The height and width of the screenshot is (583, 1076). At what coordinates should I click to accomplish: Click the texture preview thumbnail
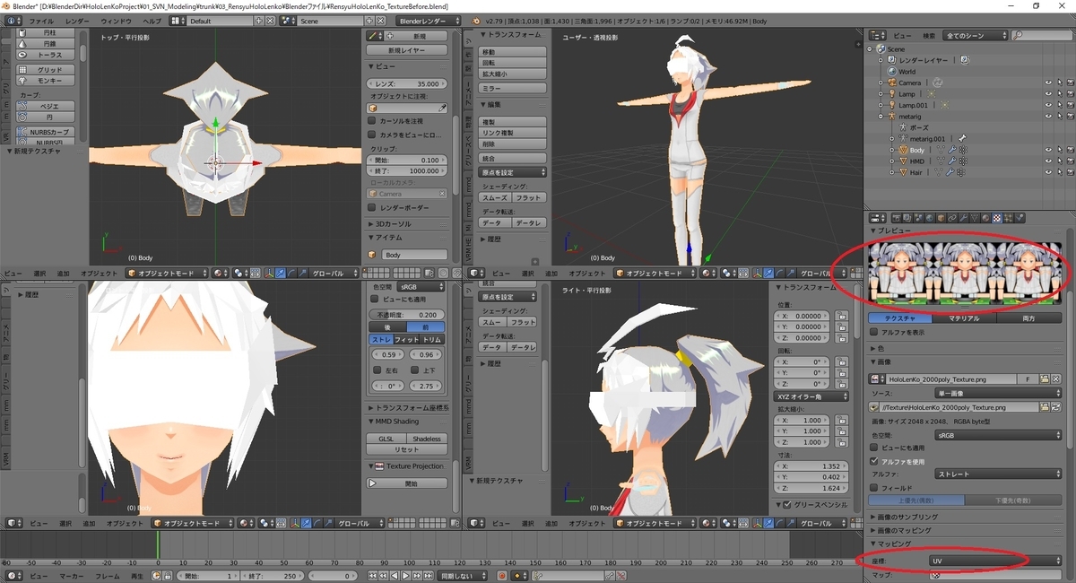(965, 273)
